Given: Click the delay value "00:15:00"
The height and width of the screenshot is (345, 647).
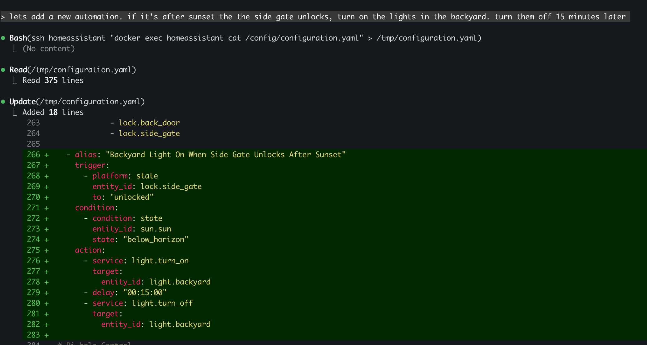Looking at the screenshot, I should click(x=145, y=293).
